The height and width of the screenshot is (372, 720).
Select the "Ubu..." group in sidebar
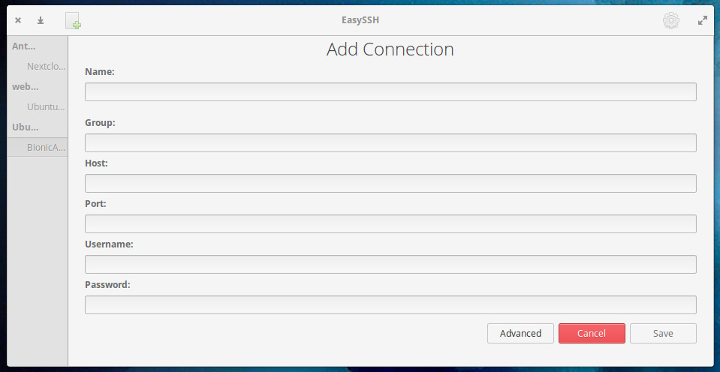25,127
